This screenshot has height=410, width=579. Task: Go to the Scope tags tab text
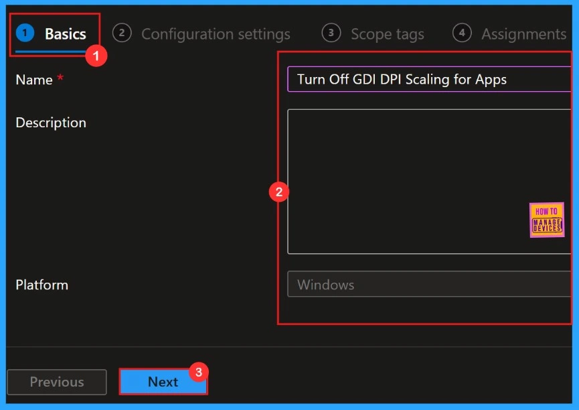(387, 34)
